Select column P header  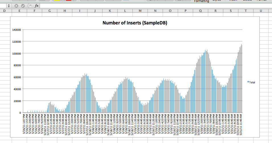tap(185, 11)
